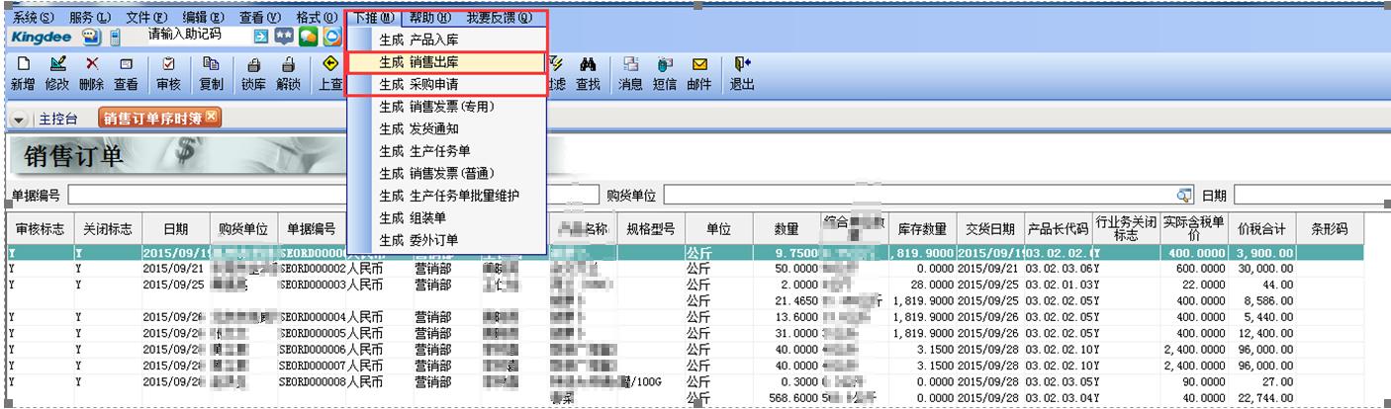Click the 解锁 (unlock) toolbar icon

pos(288,73)
